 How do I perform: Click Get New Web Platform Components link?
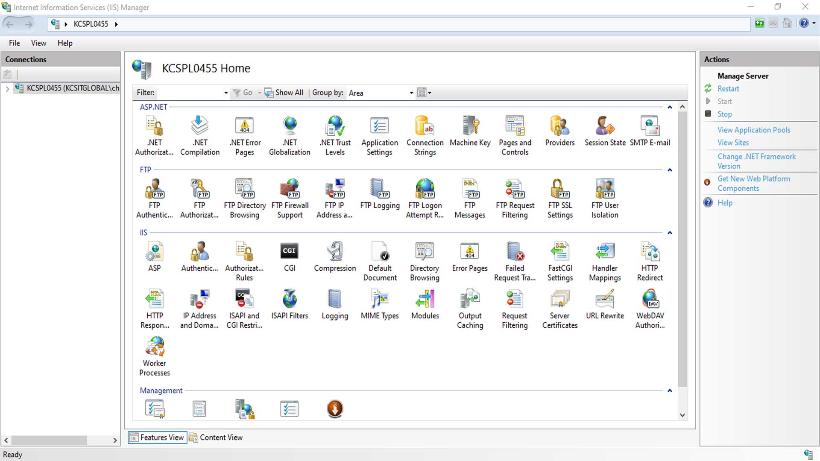pyautogui.click(x=753, y=184)
